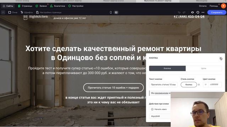Choose the Кнопка style preview

pos(189,85)
